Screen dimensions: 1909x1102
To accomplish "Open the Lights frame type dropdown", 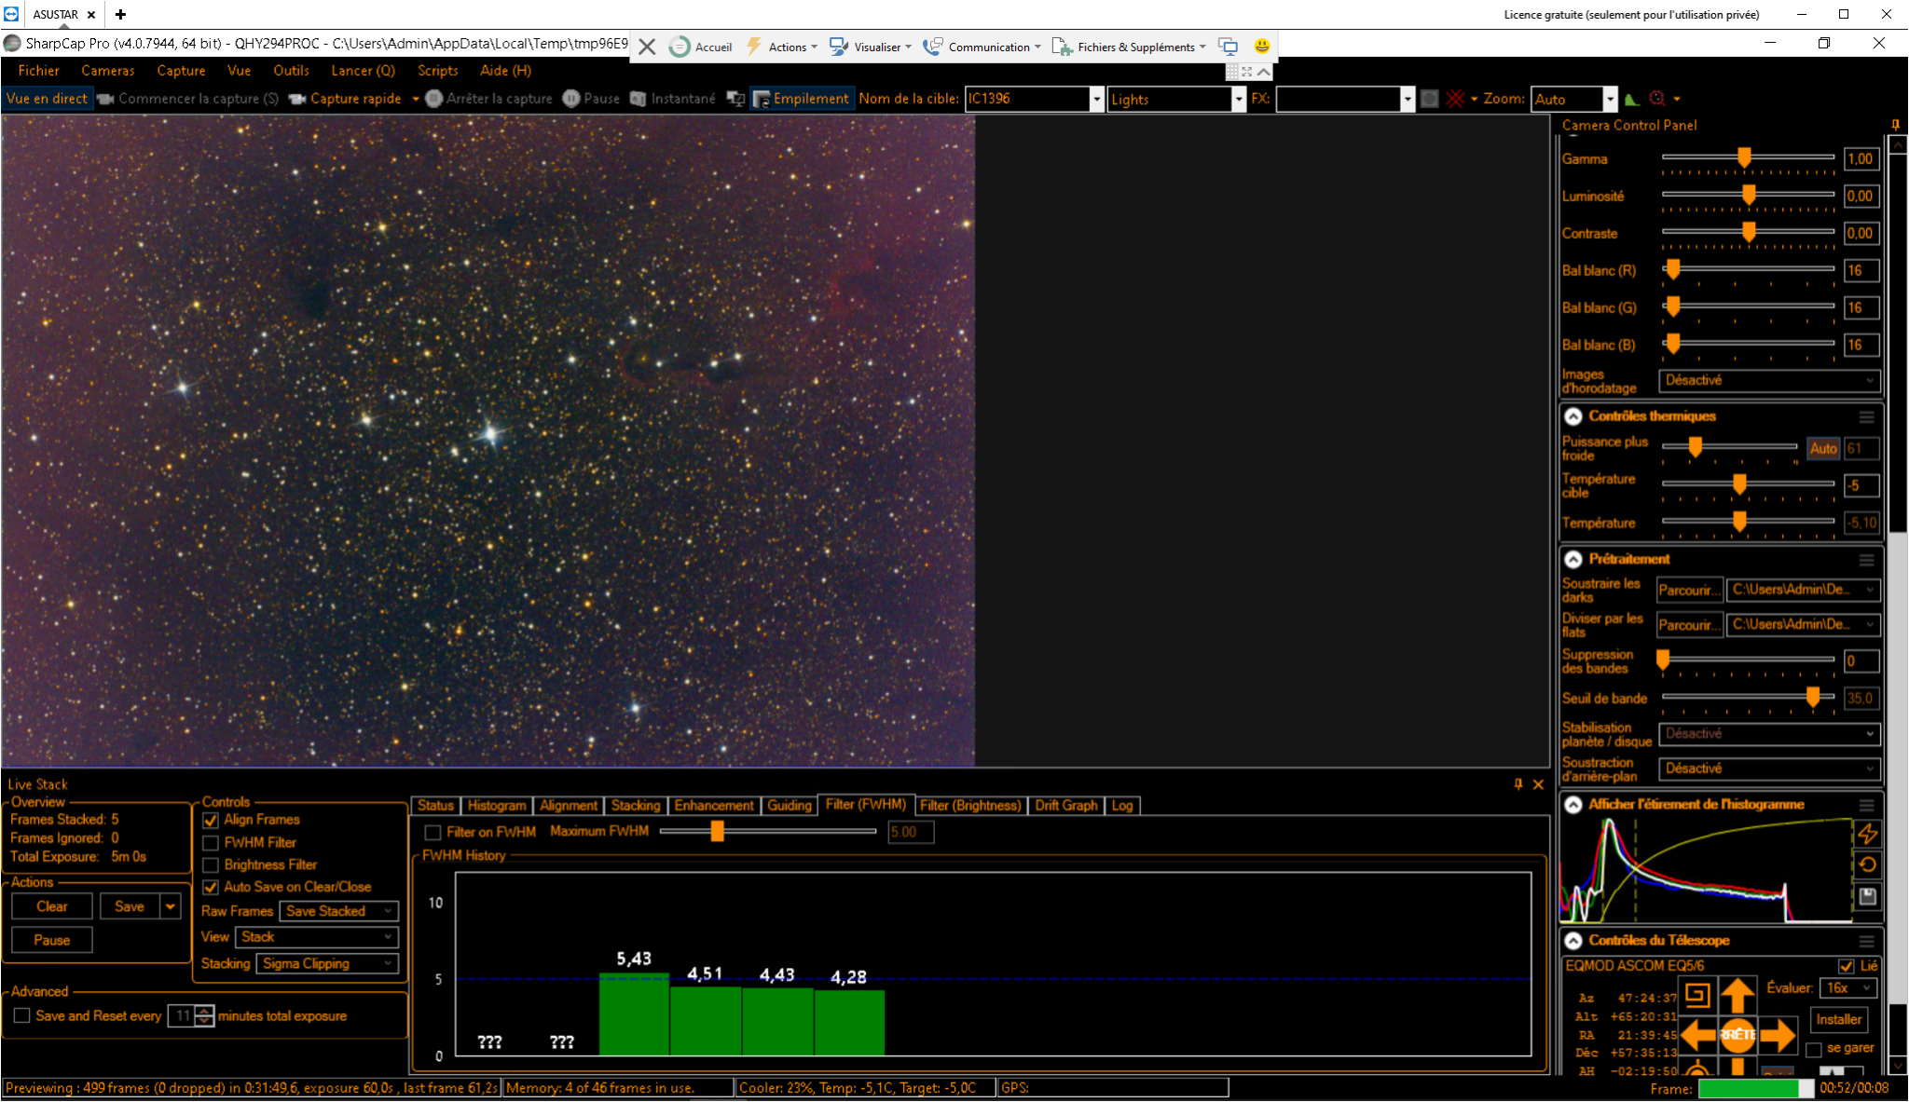I will click(1239, 99).
